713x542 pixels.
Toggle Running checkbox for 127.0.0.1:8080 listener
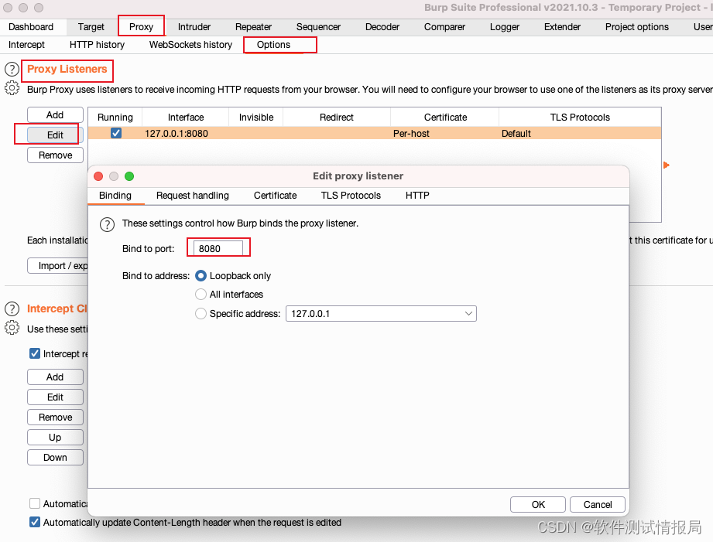pyautogui.click(x=116, y=133)
